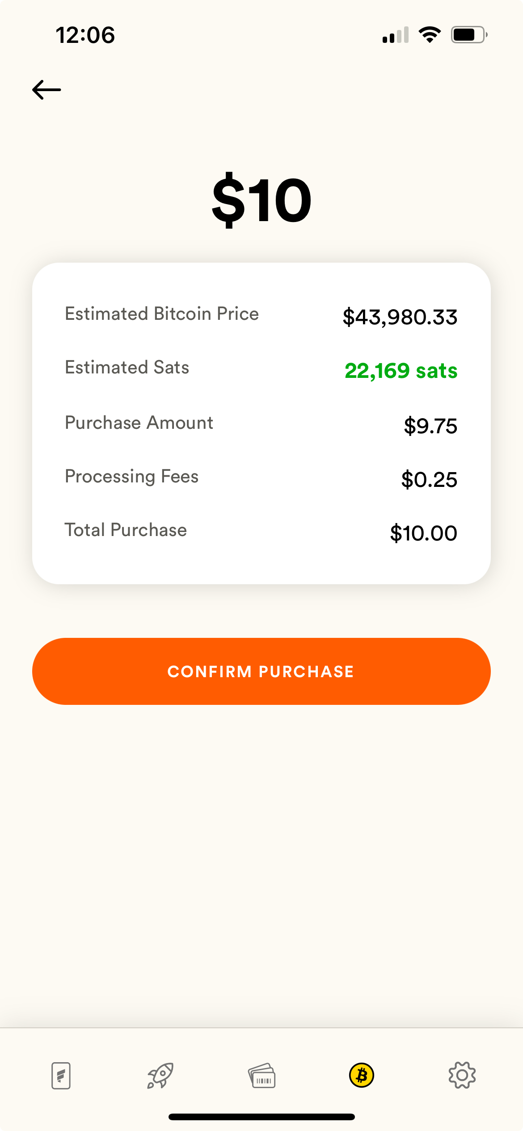Select the Bitcoin tab icon
Screen dimensions: 523x1131
[x=362, y=1076]
